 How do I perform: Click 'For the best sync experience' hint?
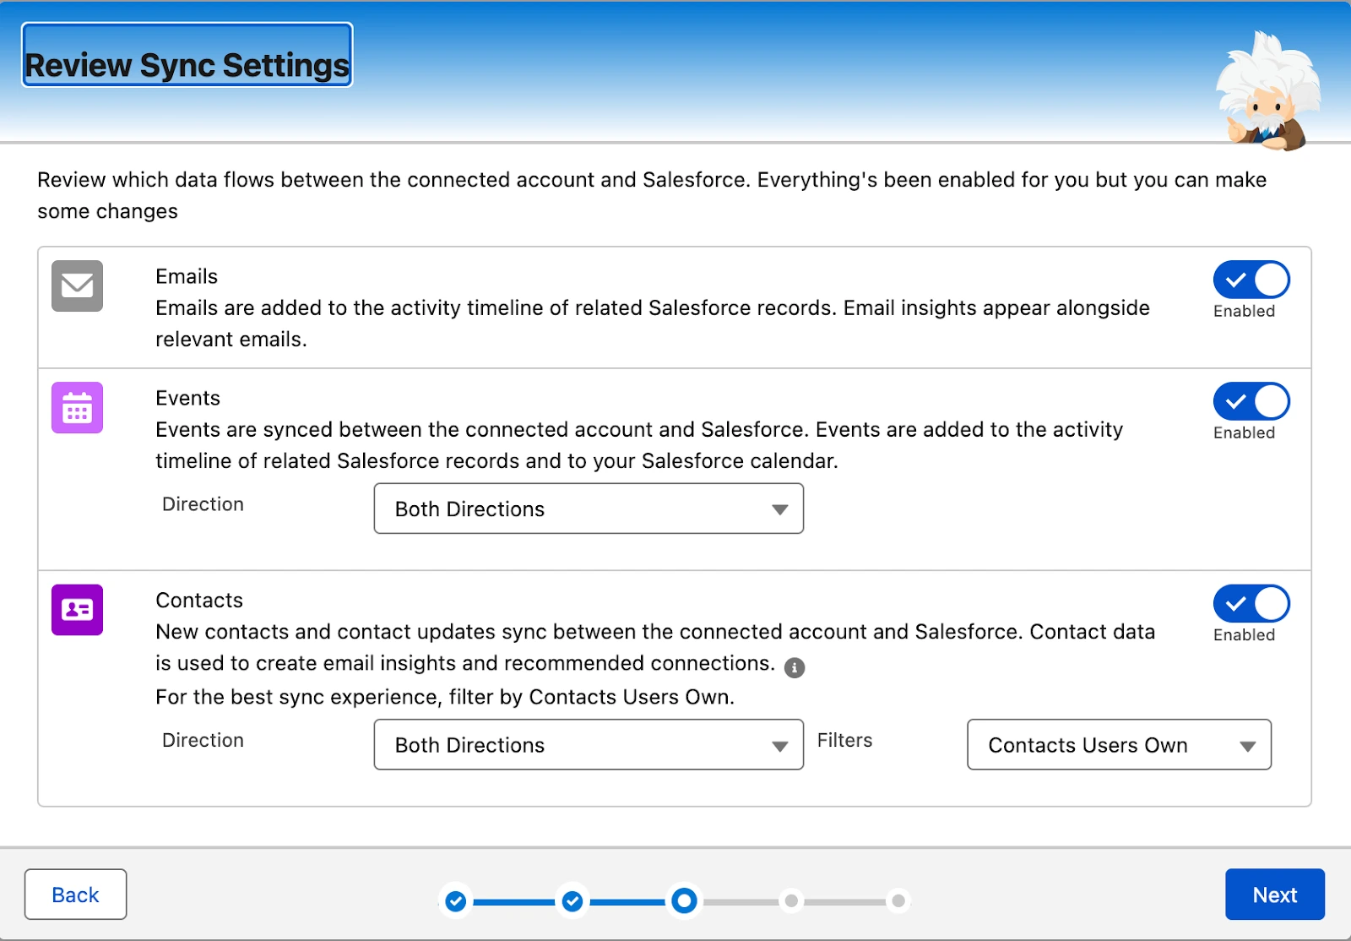445,697
